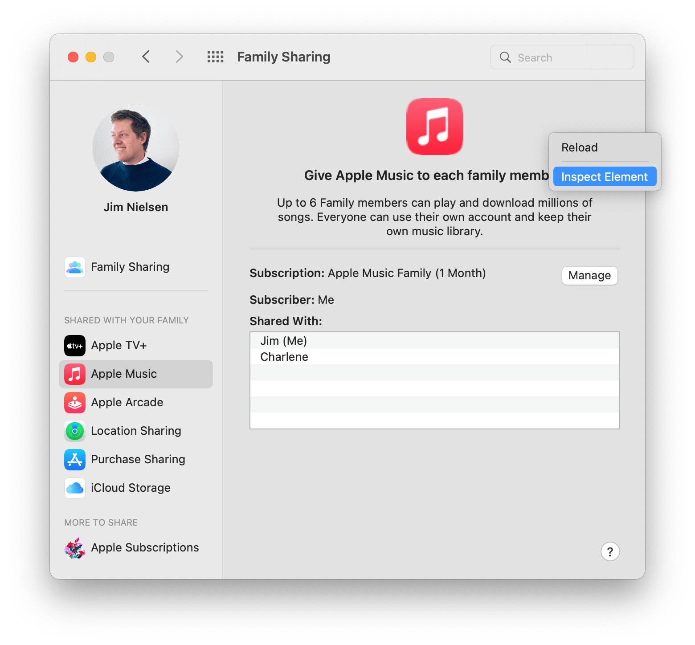Click the Manage subscription button
Viewport: 695px width, 645px height.
(x=590, y=276)
